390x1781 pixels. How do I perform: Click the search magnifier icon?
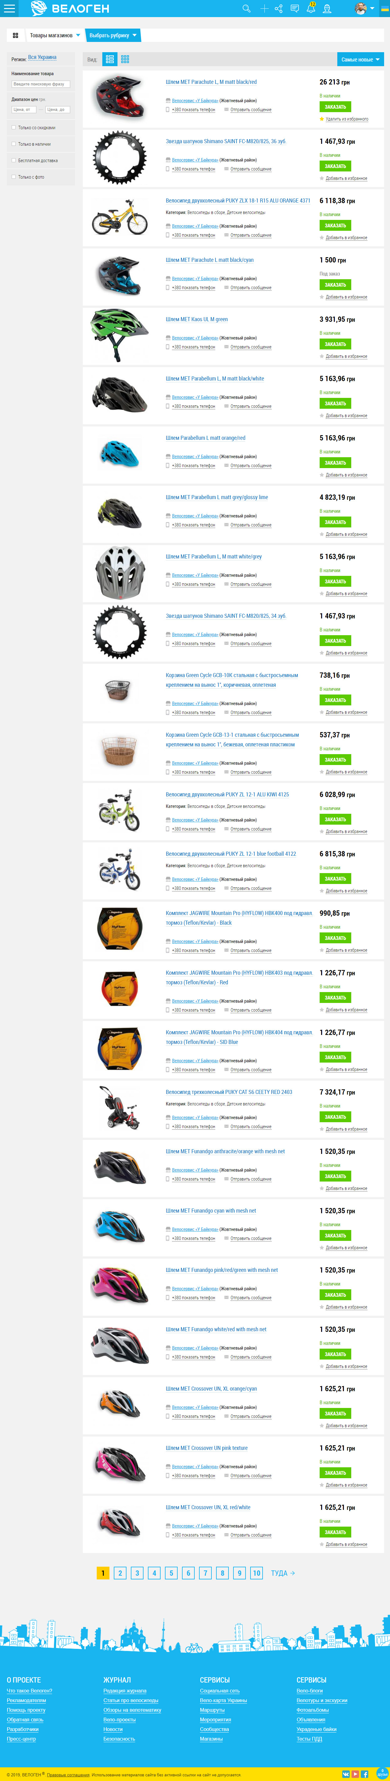246,8
